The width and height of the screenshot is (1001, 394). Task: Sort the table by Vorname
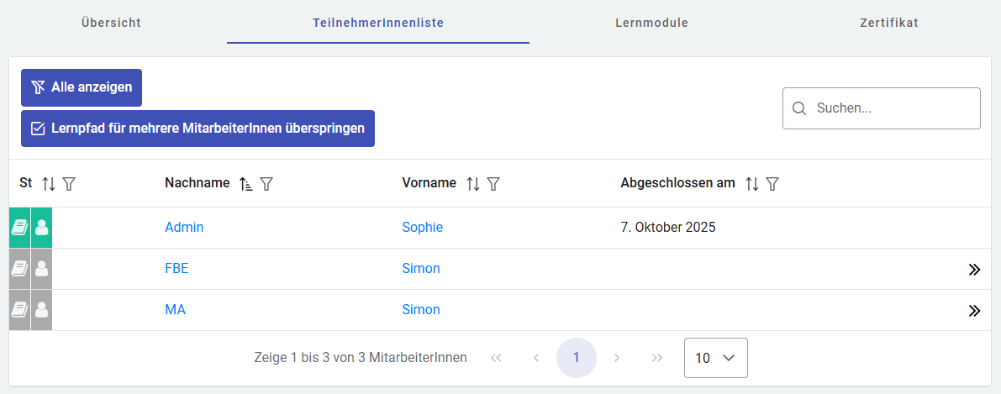click(x=473, y=183)
